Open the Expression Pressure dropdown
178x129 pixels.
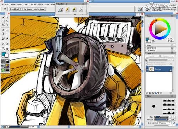[164, 123]
